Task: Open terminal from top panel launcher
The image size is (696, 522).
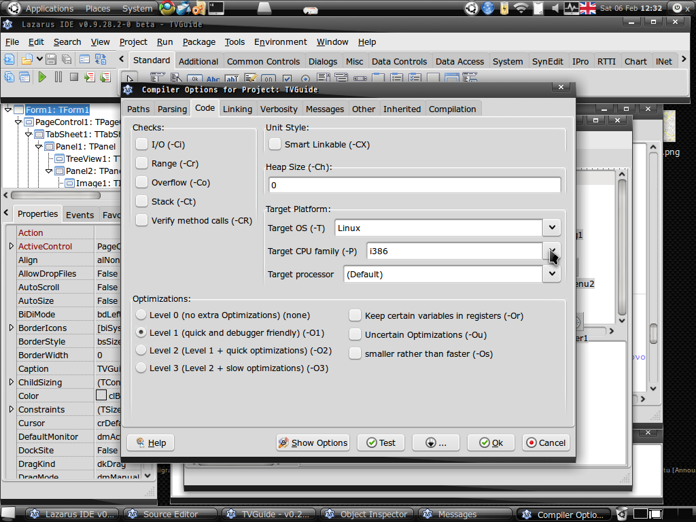Action: click(216, 9)
